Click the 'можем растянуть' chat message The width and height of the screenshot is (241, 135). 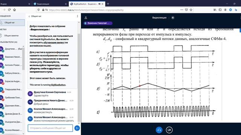[43, 112]
